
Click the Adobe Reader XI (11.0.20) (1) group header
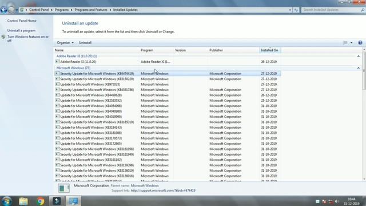pos(77,56)
